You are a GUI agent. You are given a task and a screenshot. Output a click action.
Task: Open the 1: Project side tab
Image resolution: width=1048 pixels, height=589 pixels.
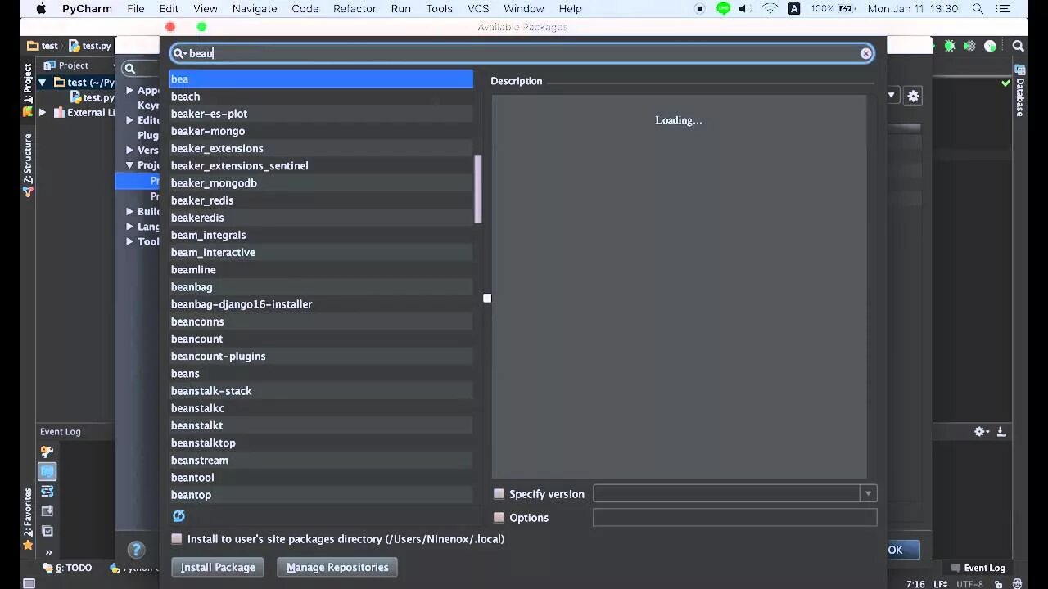[x=27, y=90]
